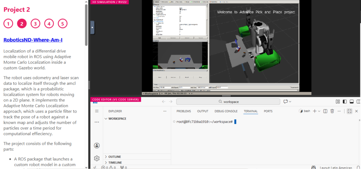Viewport: 361px width, 169px height.
Task: Open the VS Code hamburger menu
Action: 97,111
